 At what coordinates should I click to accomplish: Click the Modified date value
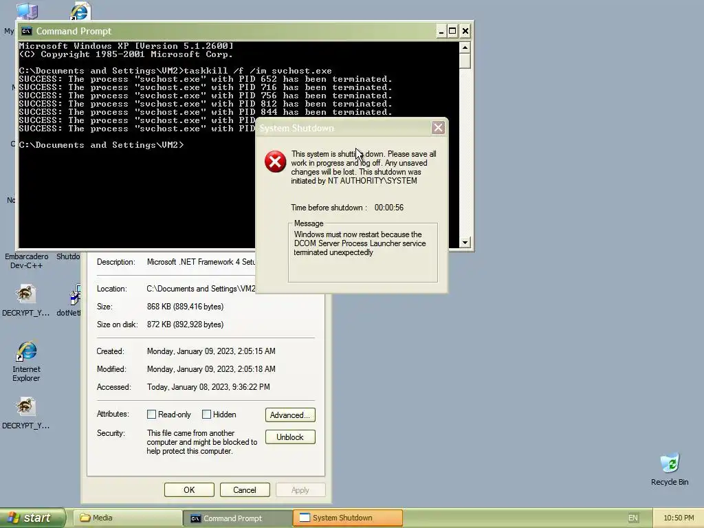(211, 369)
